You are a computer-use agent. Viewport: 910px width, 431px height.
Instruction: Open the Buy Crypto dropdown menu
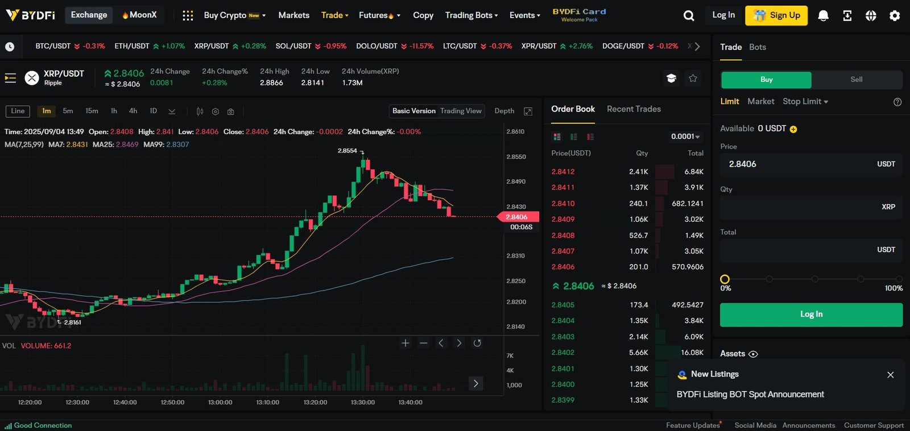click(234, 15)
